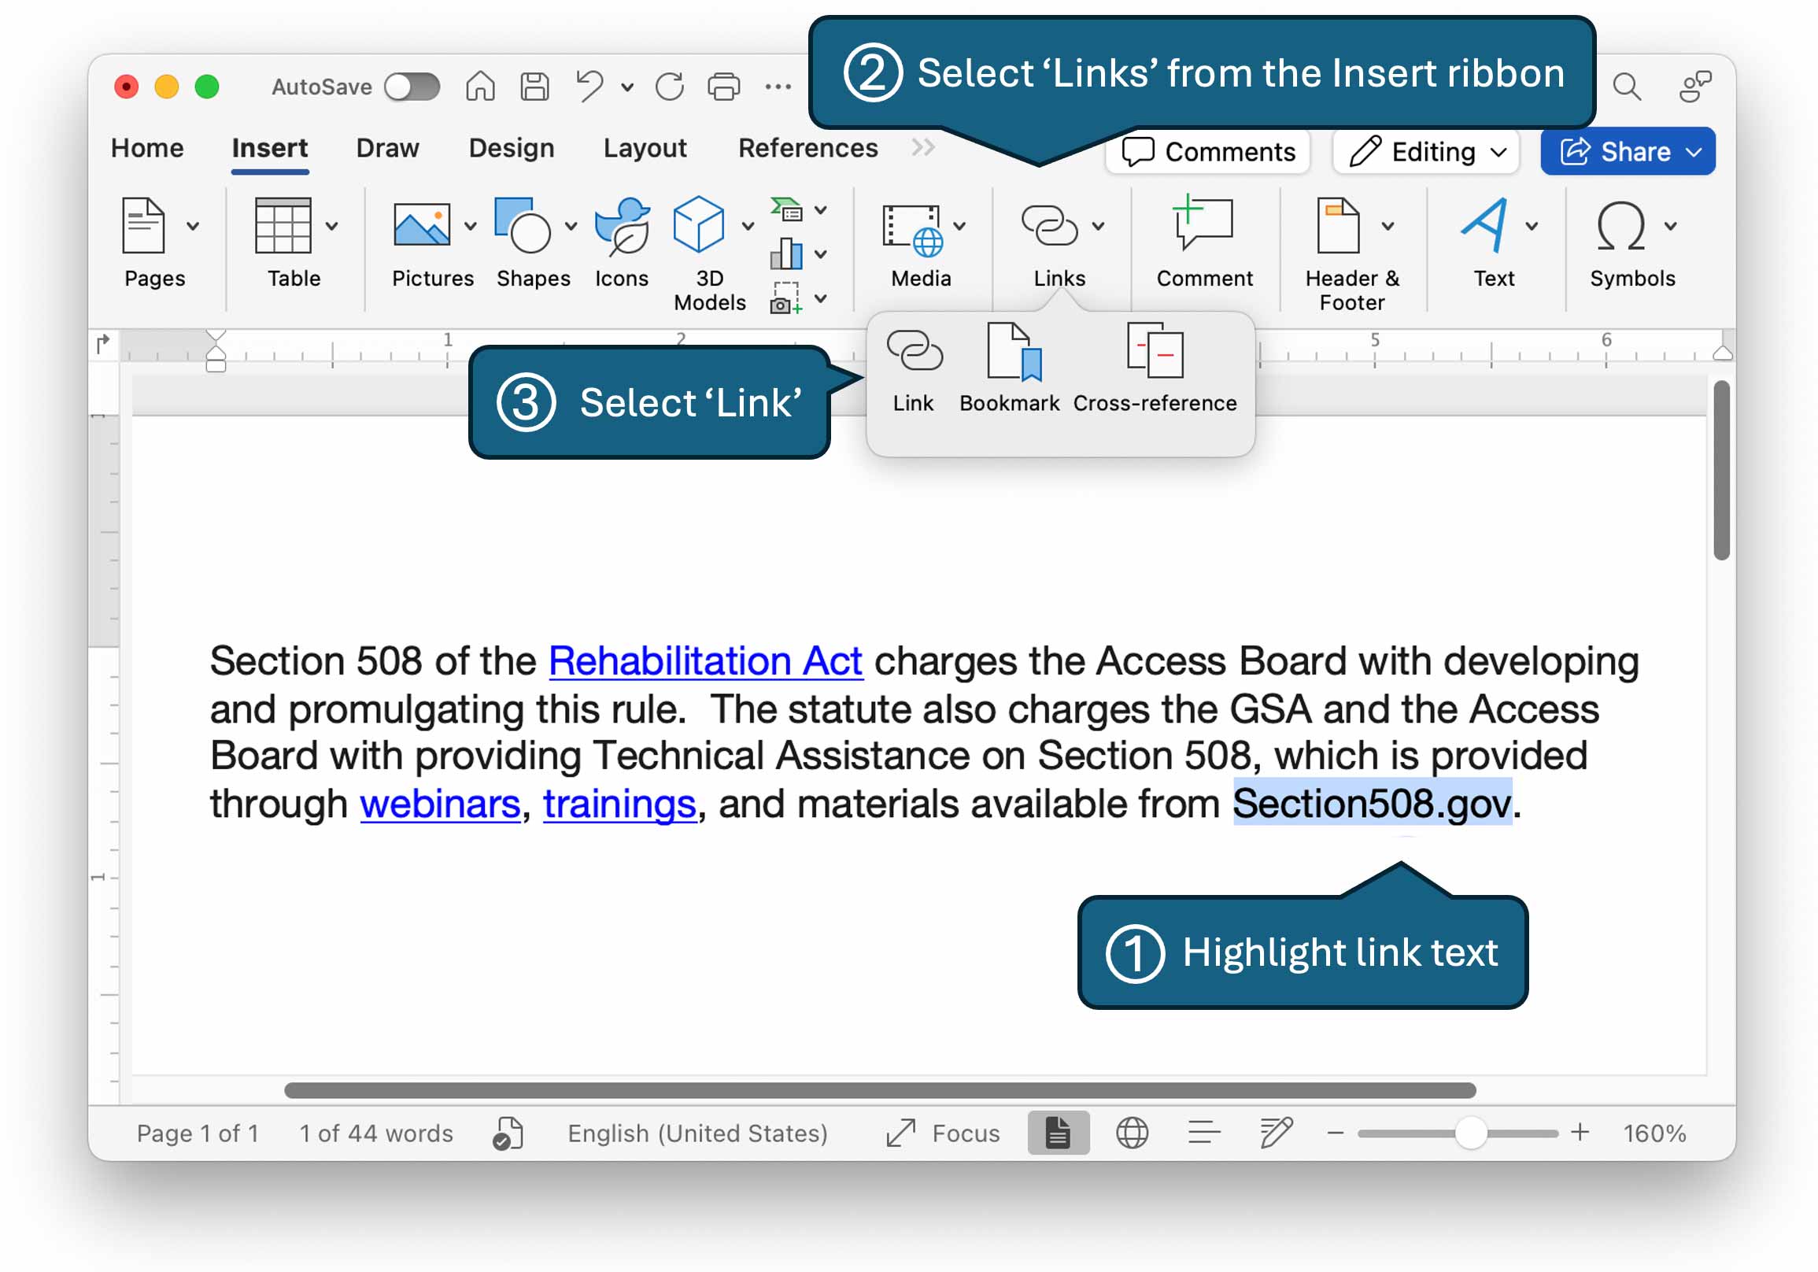This screenshot has height=1272, width=1818.
Task: Open the Editing mode dropdown
Action: (1426, 151)
